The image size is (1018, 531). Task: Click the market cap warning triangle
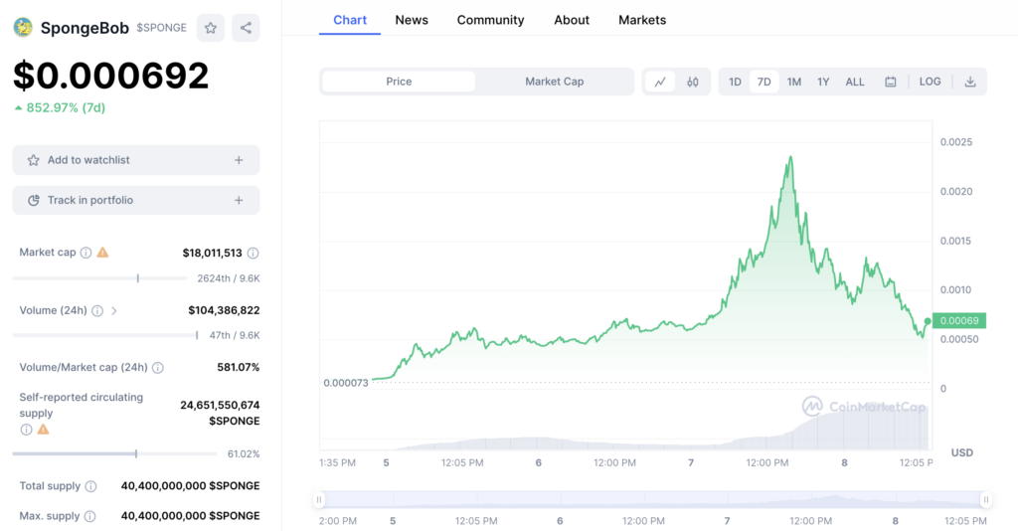[102, 253]
